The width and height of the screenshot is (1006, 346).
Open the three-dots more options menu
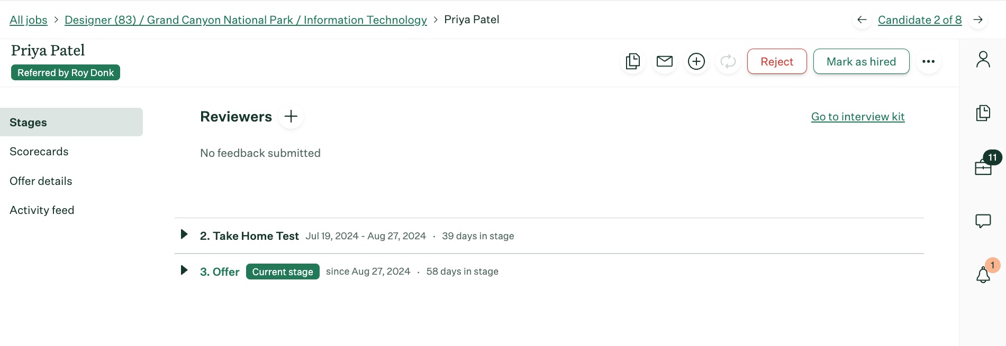(x=928, y=61)
